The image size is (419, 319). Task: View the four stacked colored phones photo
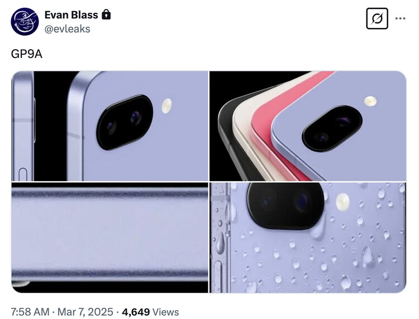point(308,126)
